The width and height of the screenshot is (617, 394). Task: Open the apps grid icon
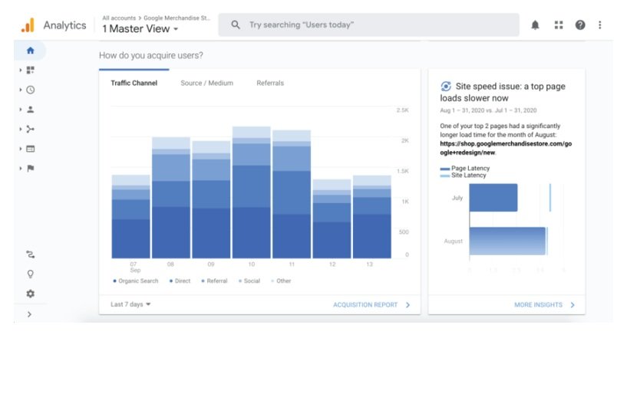559,25
